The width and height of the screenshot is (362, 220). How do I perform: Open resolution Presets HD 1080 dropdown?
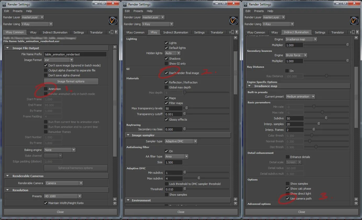coord(63,196)
